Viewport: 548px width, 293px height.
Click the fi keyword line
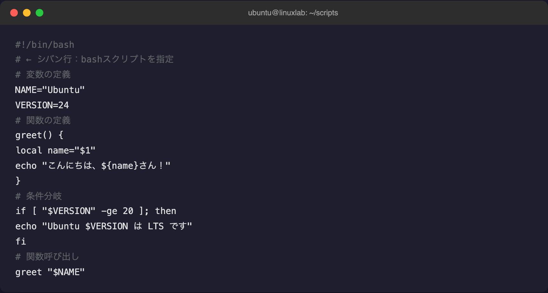click(x=21, y=241)
